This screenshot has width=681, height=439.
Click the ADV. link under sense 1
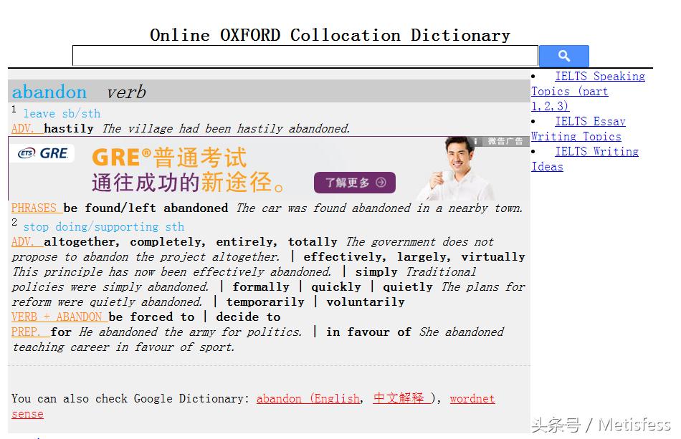click(21, 128)
